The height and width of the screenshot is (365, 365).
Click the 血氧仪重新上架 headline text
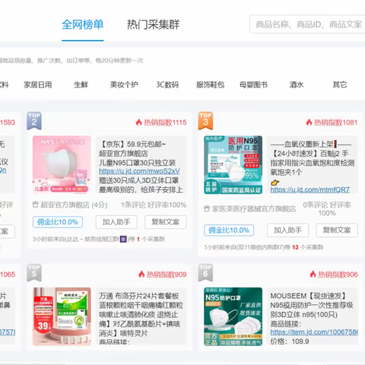pyautogui.click(x=311, y=144)
